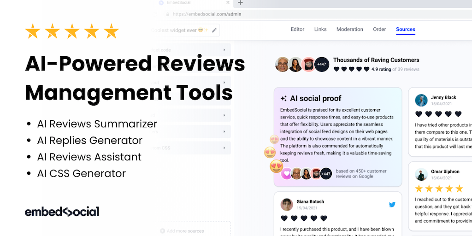Viewport: 472px width, 236px height.
Task: Click the Thousands of Raving Customers heading
Action: [x=376, y=60]
